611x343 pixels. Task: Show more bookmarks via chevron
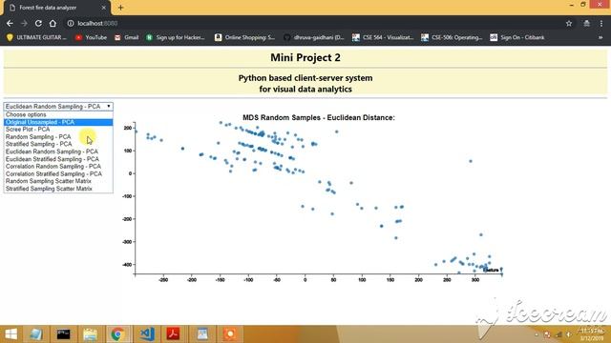[600, 37]
